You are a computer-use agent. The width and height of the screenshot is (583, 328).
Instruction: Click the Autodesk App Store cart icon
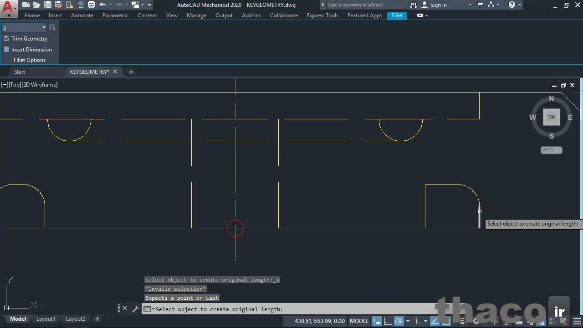coord(480,5)
